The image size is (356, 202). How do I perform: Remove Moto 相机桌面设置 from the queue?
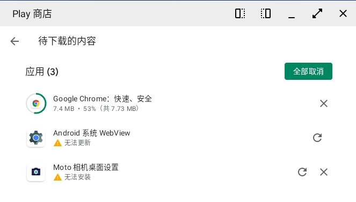(324, 172)
